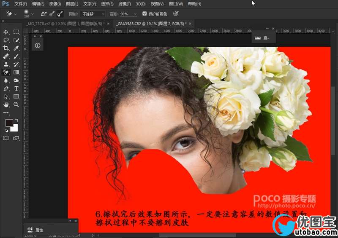
Task: Select the History Brush tool
Action: click(x=16, y=64)
